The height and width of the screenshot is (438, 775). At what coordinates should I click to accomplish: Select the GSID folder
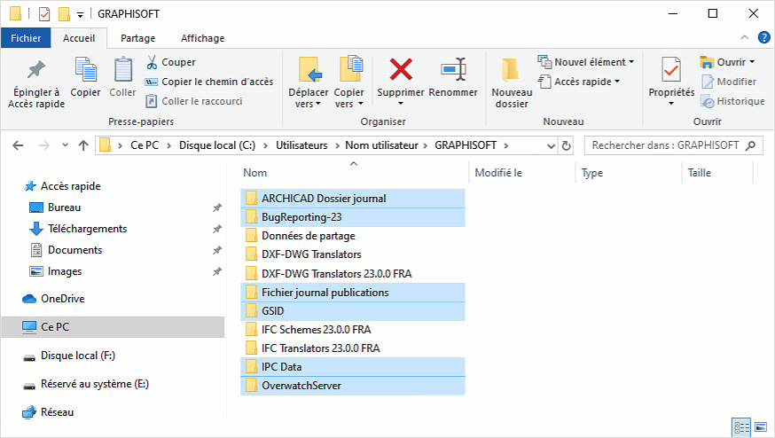tap(353, 311)
